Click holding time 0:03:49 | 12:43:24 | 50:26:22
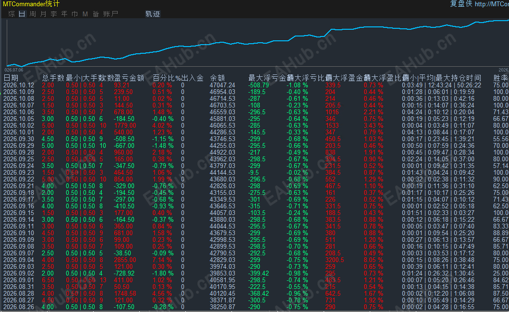The image size is (509, 312). click(441, 85)
